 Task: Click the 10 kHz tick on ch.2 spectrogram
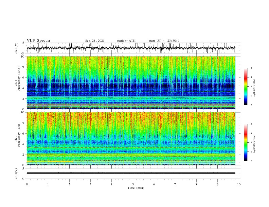pyautogui.click(x=23, y=112)
